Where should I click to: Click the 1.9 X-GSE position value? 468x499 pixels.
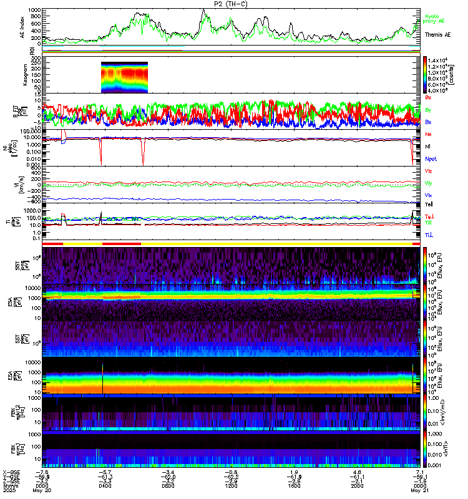pos(294,472)
